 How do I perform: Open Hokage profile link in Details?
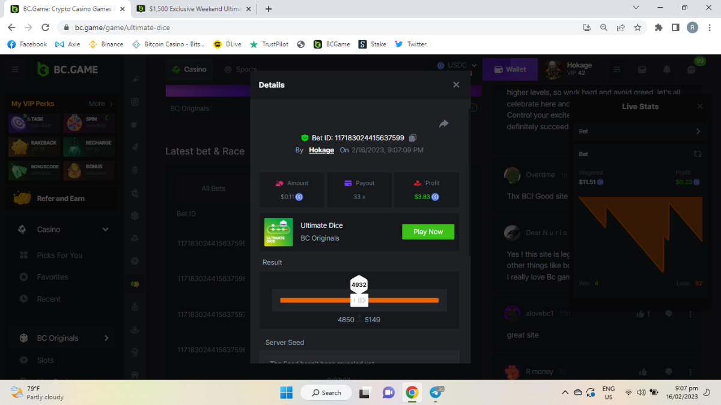coord(321,150)
